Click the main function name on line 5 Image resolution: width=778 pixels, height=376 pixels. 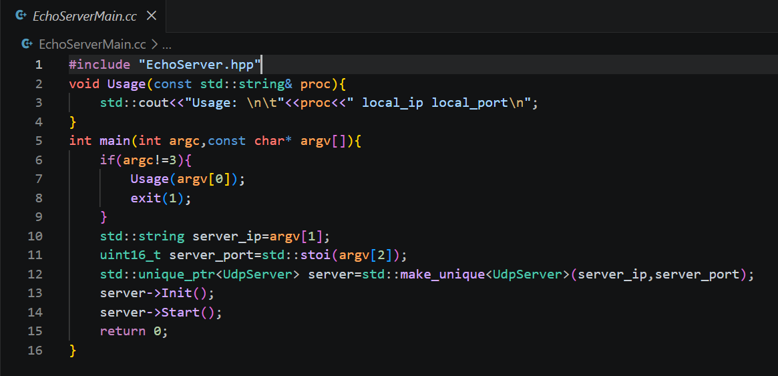coord(115,141)
